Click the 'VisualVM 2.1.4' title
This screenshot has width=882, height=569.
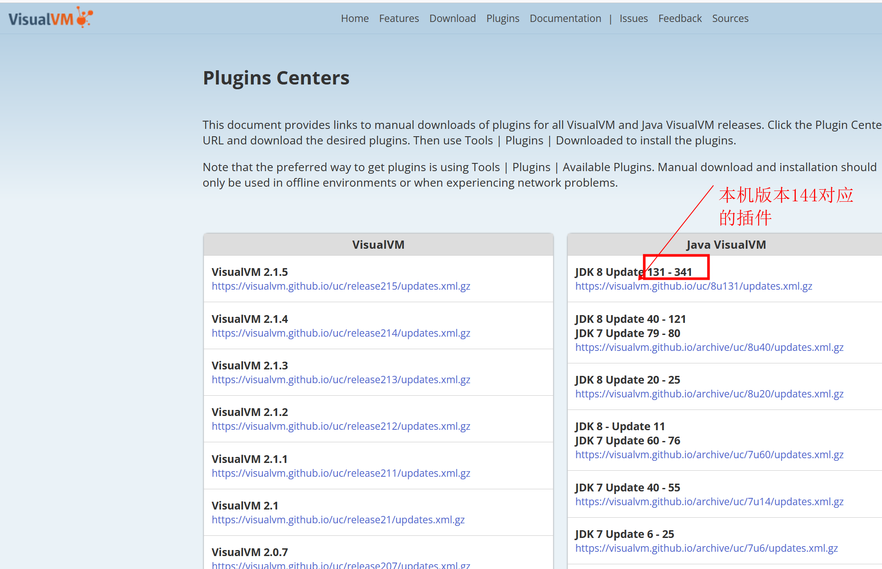pyautogui.click(x=250, y=319)
